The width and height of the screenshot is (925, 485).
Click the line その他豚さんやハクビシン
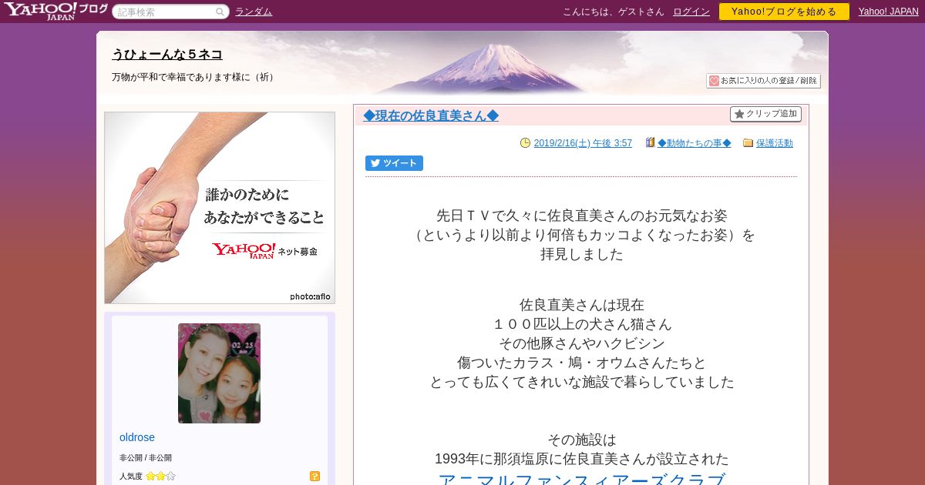coord(582,343)
